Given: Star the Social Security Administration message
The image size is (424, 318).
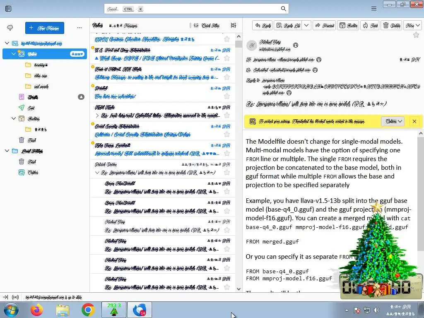Looking at the screenshot, I should (227, 135).
